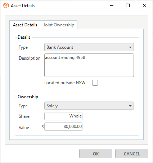Screen dimensions: 153x163
Task: Click into the Description text box
Action: click(x=89, y=65)
